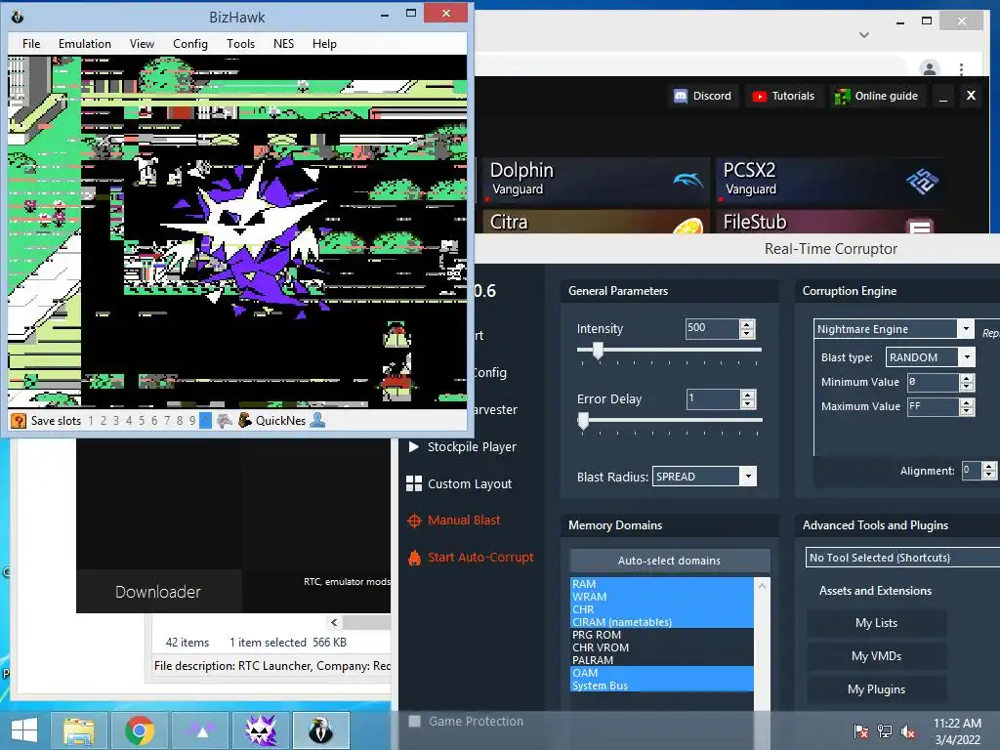Toggle the Game Protection checkbox

414,722
